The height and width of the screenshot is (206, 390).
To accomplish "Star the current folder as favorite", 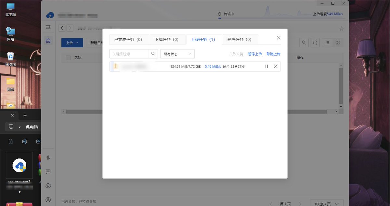I will pyautogui.click(x=341, y=29).
